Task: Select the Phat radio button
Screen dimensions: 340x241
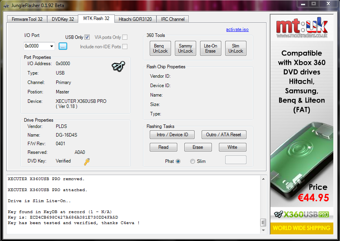Action: pyautogui.click(x=178, y=161)
